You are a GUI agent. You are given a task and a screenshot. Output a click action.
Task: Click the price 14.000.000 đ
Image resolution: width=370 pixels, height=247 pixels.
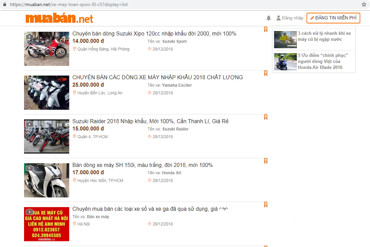(x=88, y=41)
